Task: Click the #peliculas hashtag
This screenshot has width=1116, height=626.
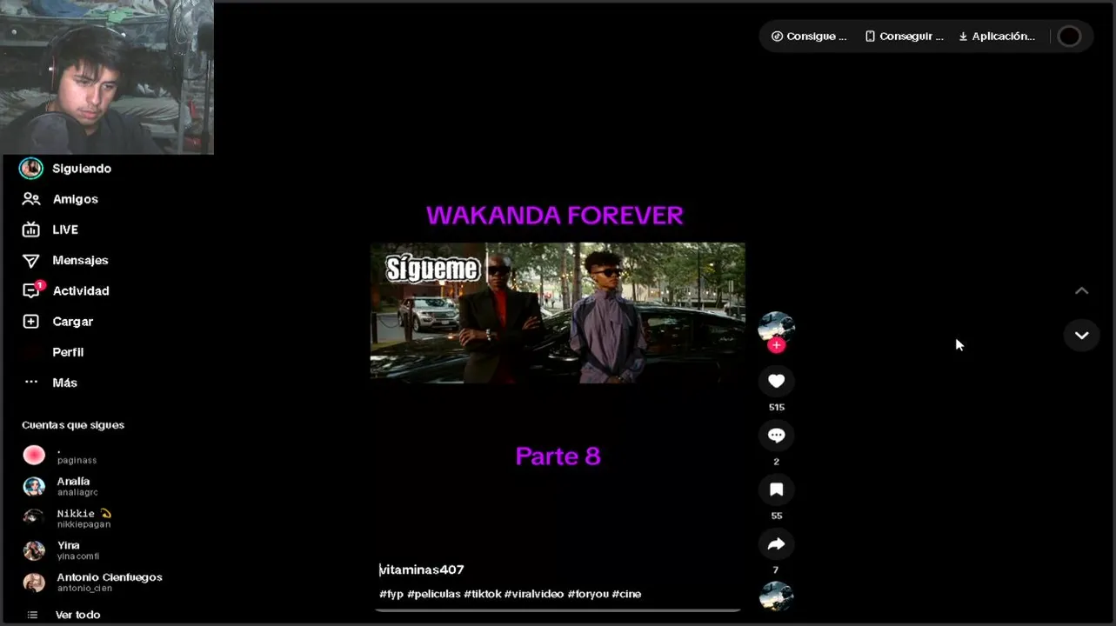Action: (433, 594)
